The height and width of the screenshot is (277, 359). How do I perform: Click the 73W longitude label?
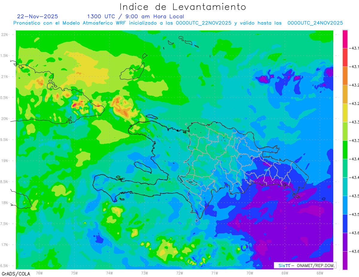[x=144, y=273]
